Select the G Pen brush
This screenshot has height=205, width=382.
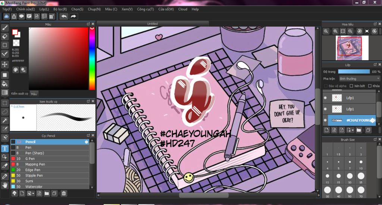pyautogui.click(x=50, y=159)
